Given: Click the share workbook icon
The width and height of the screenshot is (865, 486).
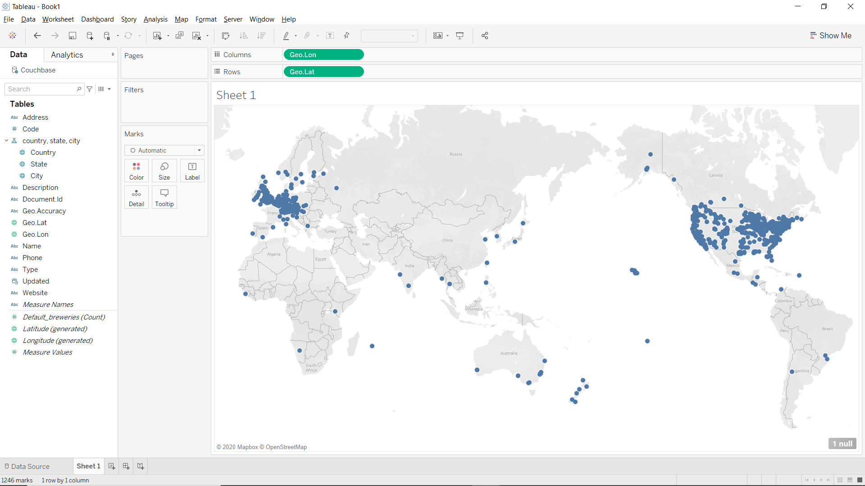Looking at the screenshot, I should [x=485, y=36].
